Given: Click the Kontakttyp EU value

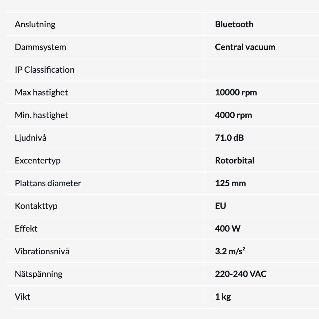Looking at the screenshot, I should [221, 206].
